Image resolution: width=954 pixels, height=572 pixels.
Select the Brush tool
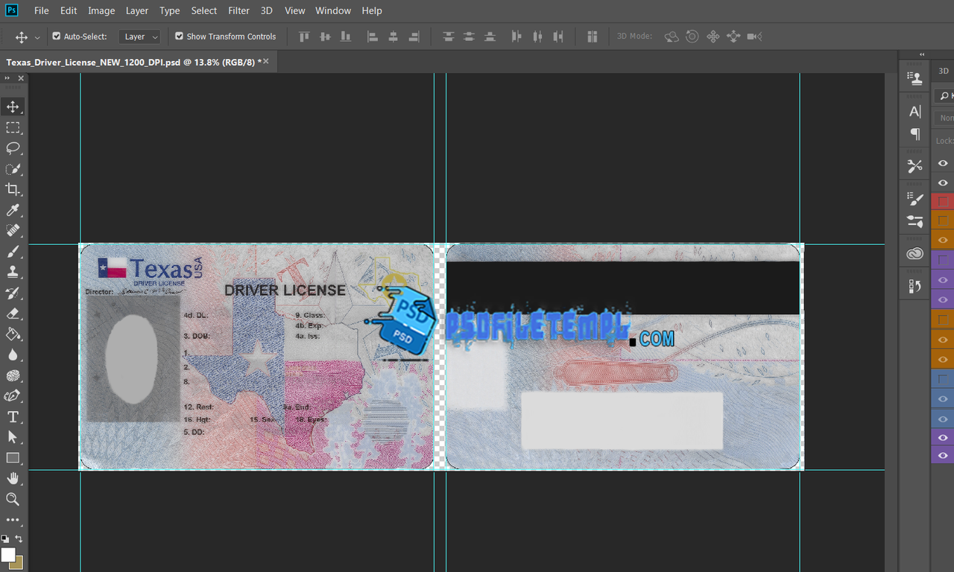click(13, 252)
